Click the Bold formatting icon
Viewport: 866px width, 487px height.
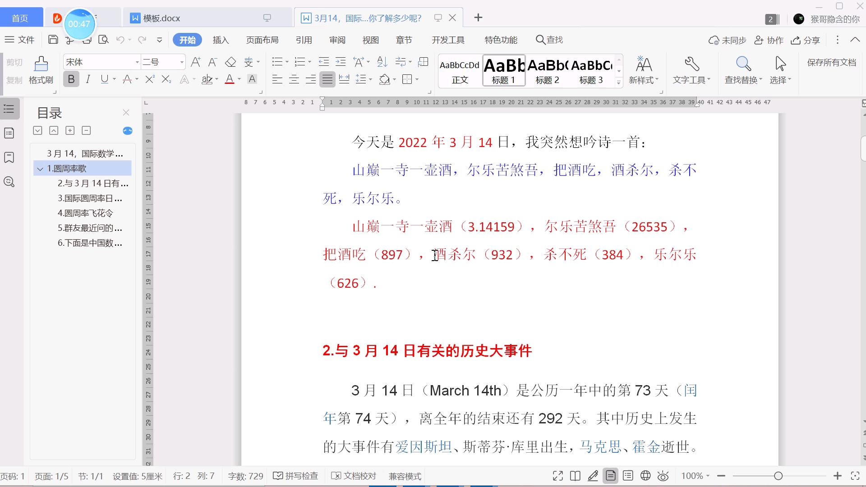(71, 79)
